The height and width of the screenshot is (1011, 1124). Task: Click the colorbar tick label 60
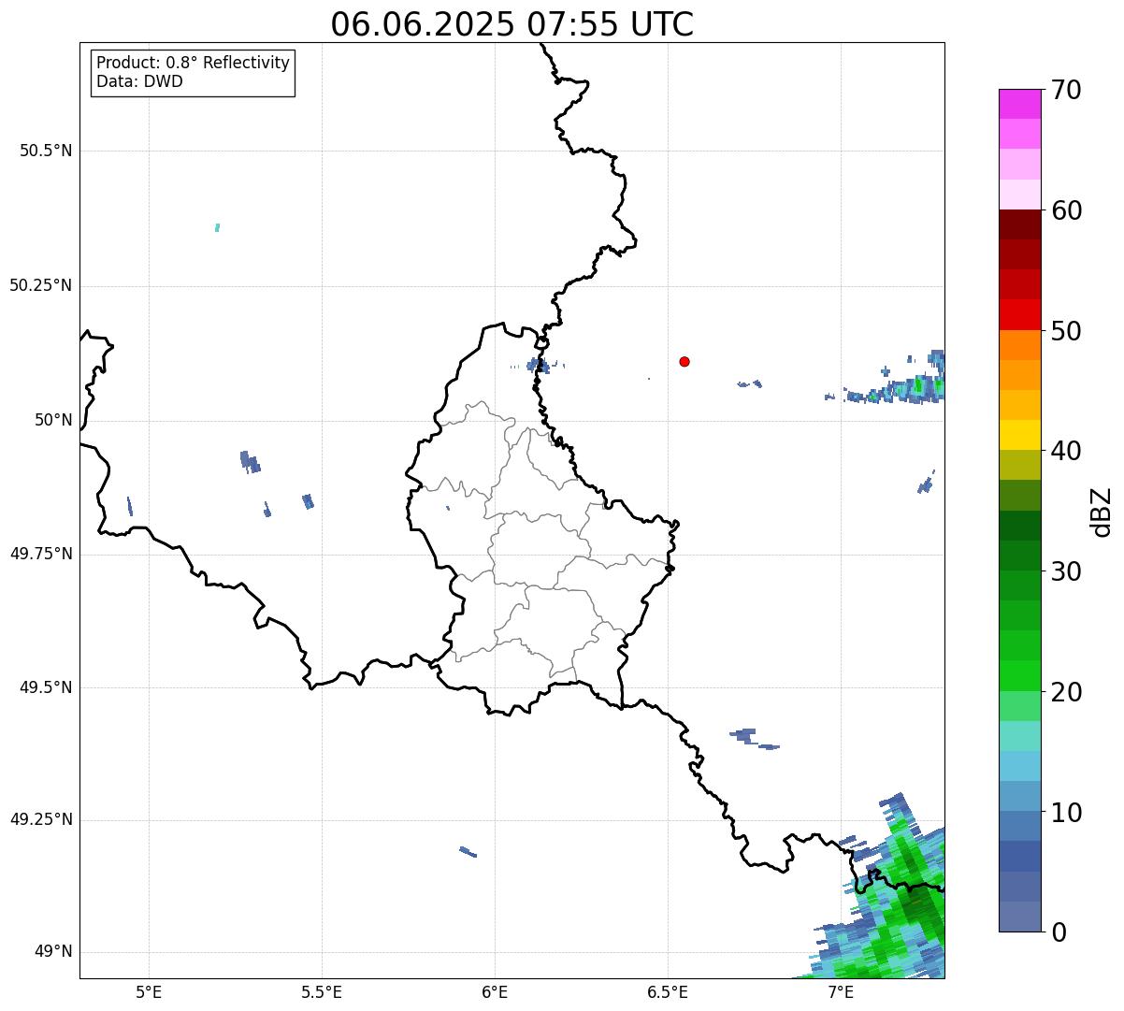[x=1066, y=210]
